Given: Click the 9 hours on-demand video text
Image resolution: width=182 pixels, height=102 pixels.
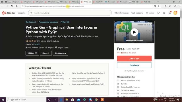Looking at the screenshot, I should [130, 80].
